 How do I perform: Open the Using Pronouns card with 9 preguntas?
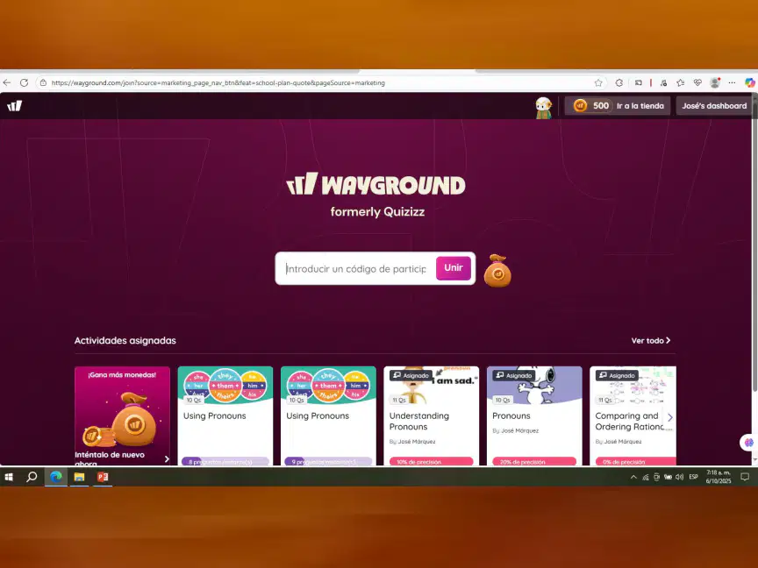[x=328, y=415]
